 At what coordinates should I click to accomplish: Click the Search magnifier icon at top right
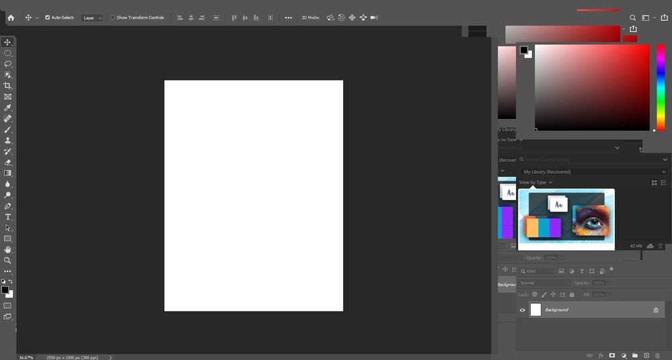point(633,17)
